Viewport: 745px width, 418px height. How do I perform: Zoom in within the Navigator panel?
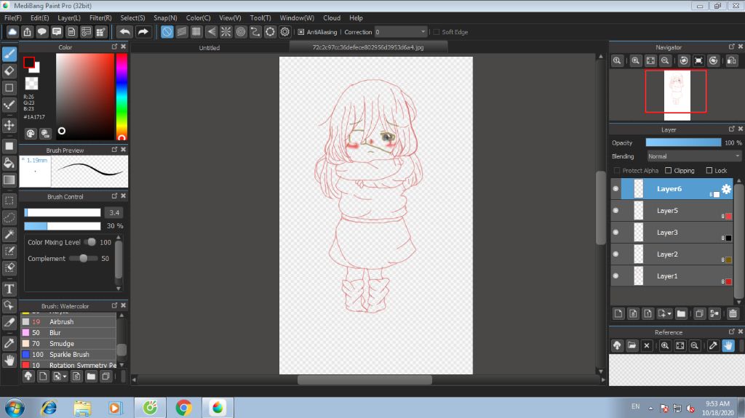tap(635, 60)
